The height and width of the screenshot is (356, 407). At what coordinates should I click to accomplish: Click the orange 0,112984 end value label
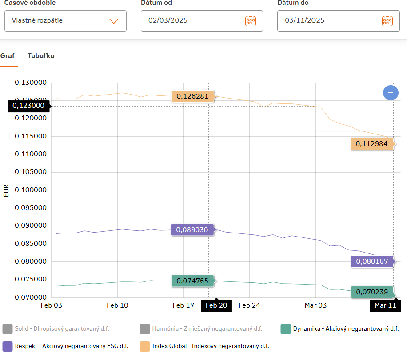[x=372, y=144]
